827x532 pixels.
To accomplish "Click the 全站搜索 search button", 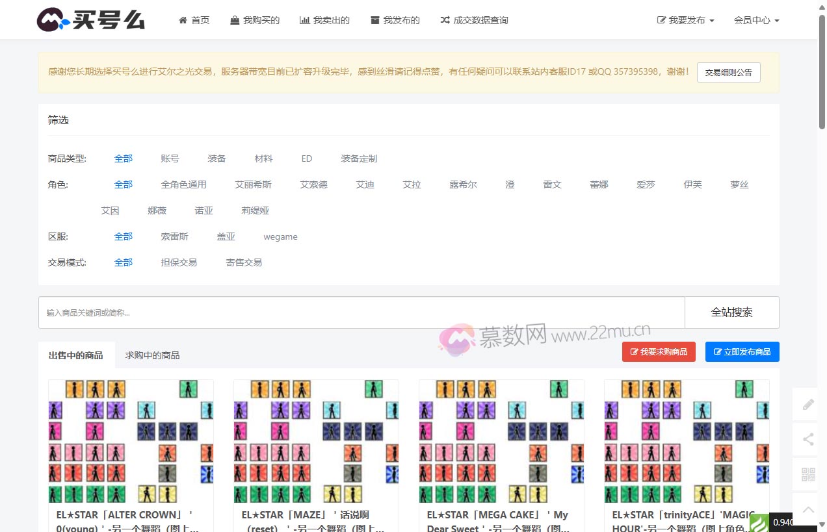I will point(731,312).
